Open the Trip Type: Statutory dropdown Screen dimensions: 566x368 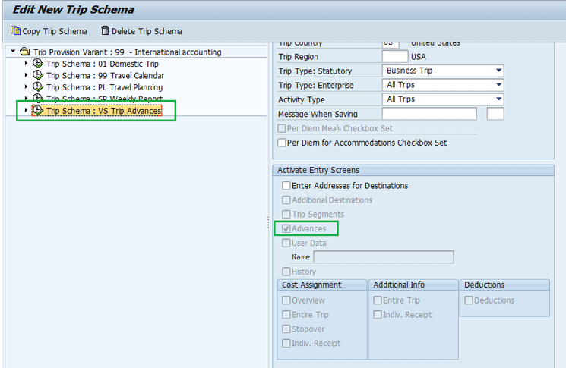coord(498,71)
